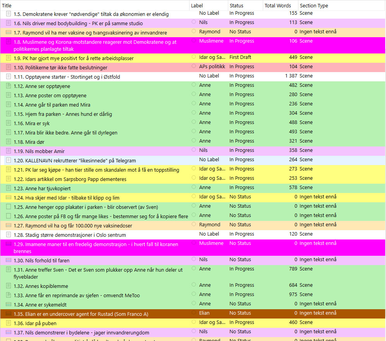
Task: Click the document icon beside 1.11 Opptøyene starter
Action: [9, 77]
